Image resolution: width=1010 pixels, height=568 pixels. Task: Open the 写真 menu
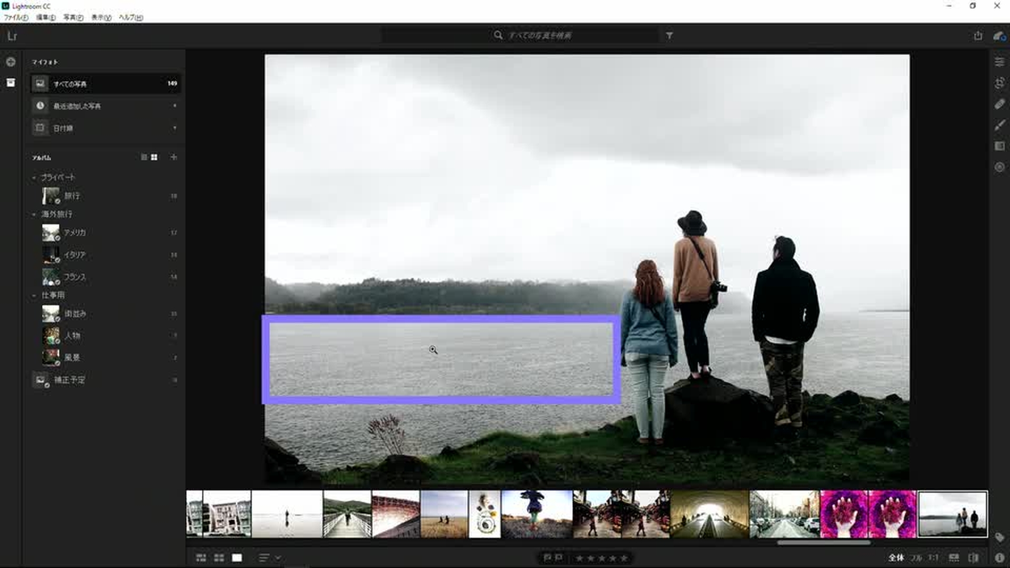(x=73, y=17)
